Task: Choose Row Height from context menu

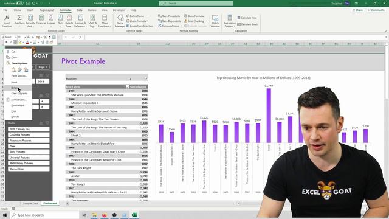Action: (x=18, y=105)
